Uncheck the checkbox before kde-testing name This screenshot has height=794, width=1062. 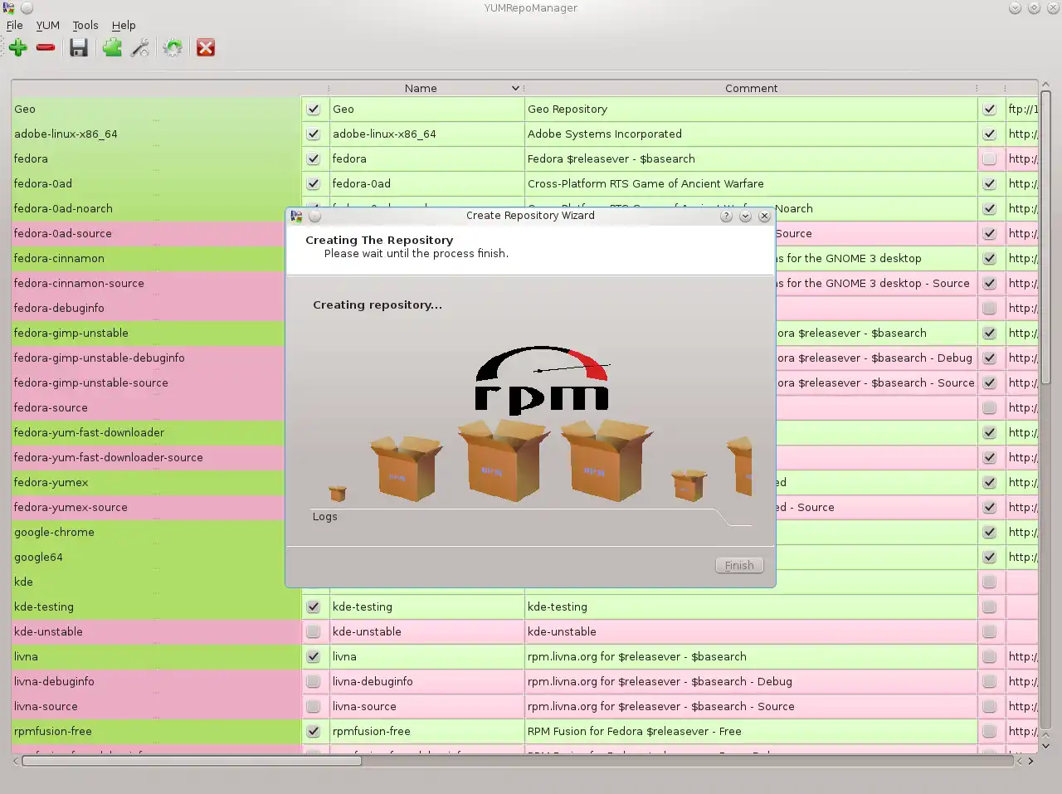click(x=313, y=606)
